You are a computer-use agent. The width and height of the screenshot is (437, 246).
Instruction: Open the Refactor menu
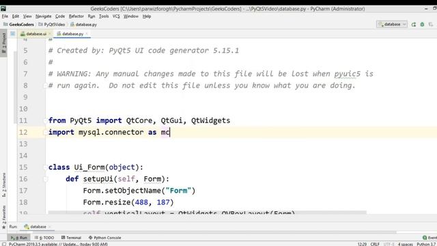76,16
